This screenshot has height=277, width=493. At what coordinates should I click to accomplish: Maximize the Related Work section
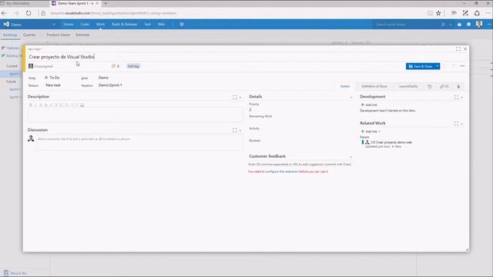pyautogui.click(x=456, y=124)
